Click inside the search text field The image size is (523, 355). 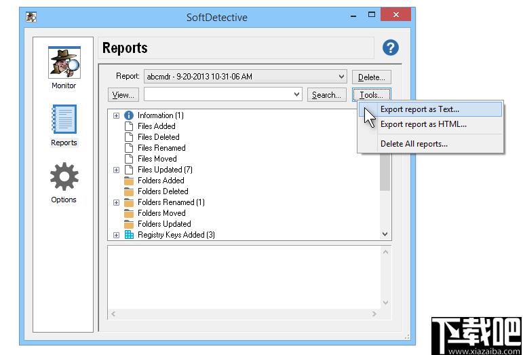218,94
